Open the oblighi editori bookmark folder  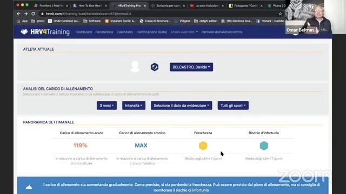[205, 21]
